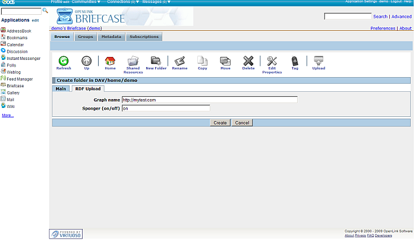Image resolution: width=416 pixels, height=242 pixels.
Task: Click the New Folder icon
Action: 156,60
